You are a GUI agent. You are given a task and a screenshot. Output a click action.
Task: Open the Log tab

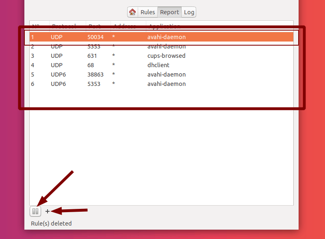pos(188,12)
